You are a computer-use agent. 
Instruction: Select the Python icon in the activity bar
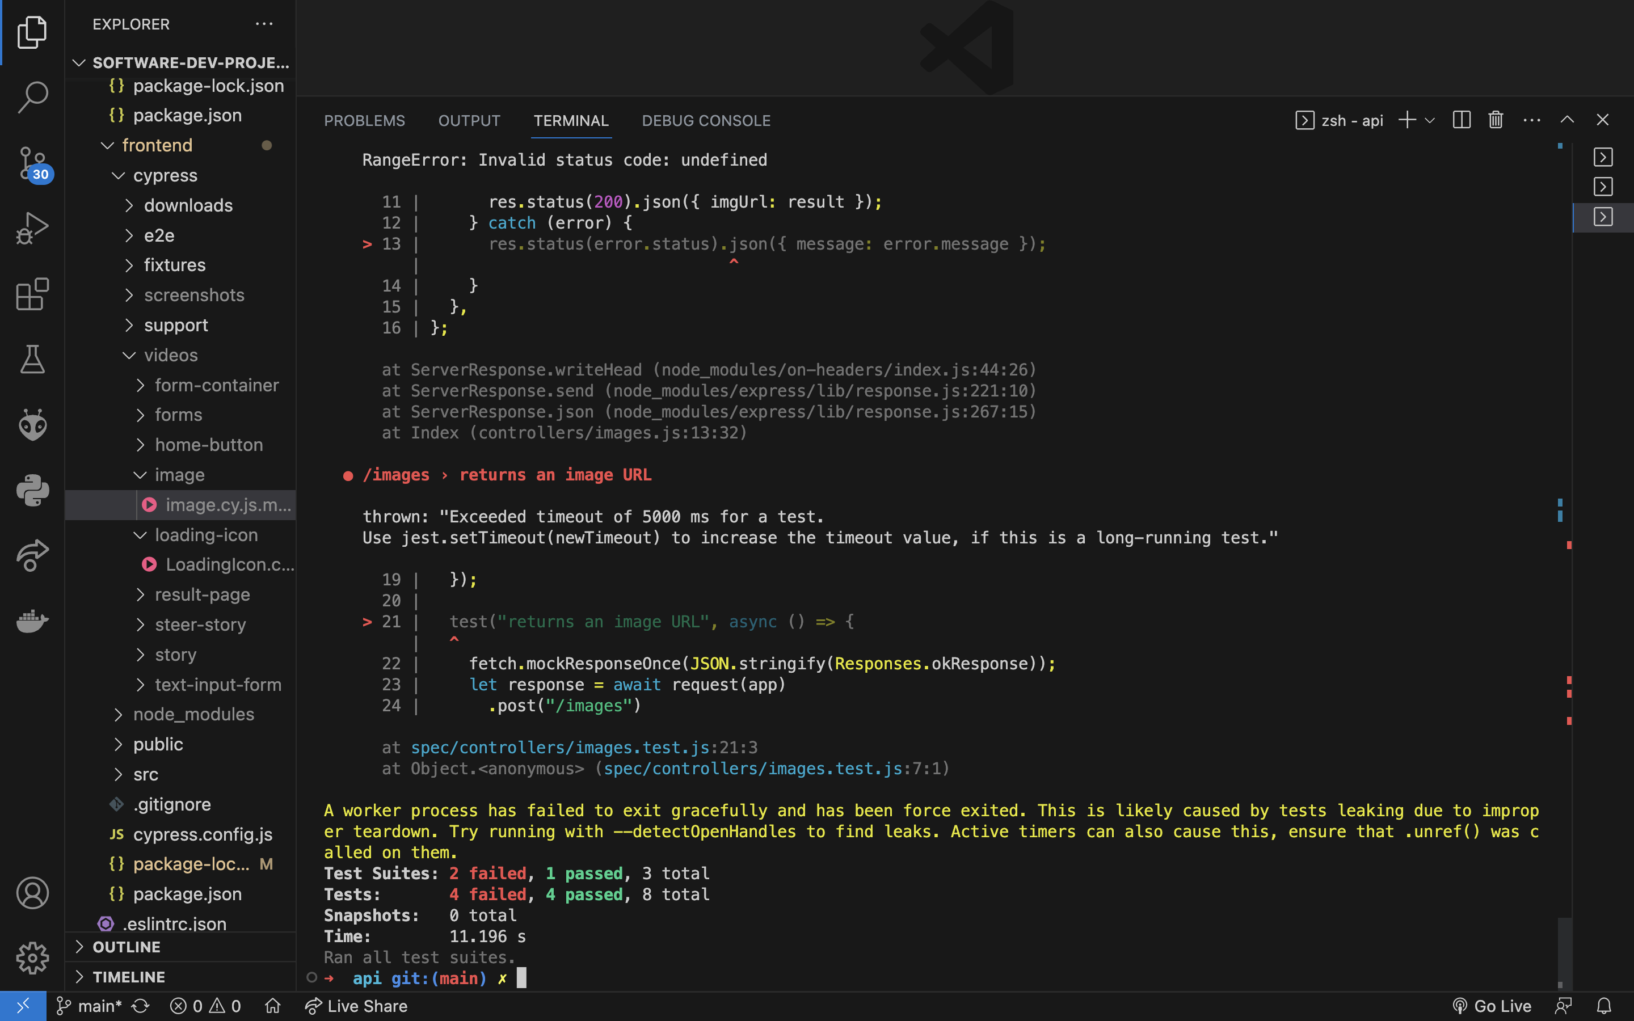tap(32, 490)
